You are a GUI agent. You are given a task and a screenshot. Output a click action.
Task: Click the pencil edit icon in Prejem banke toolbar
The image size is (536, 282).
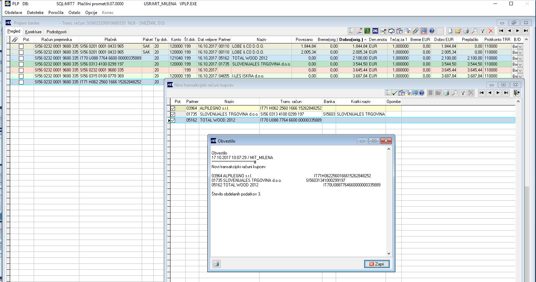(360, 31)
